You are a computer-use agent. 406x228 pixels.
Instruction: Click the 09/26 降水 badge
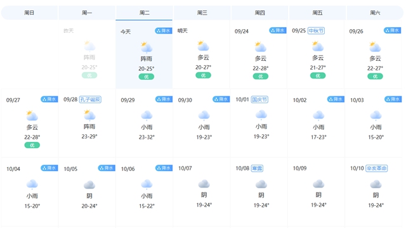392,30
